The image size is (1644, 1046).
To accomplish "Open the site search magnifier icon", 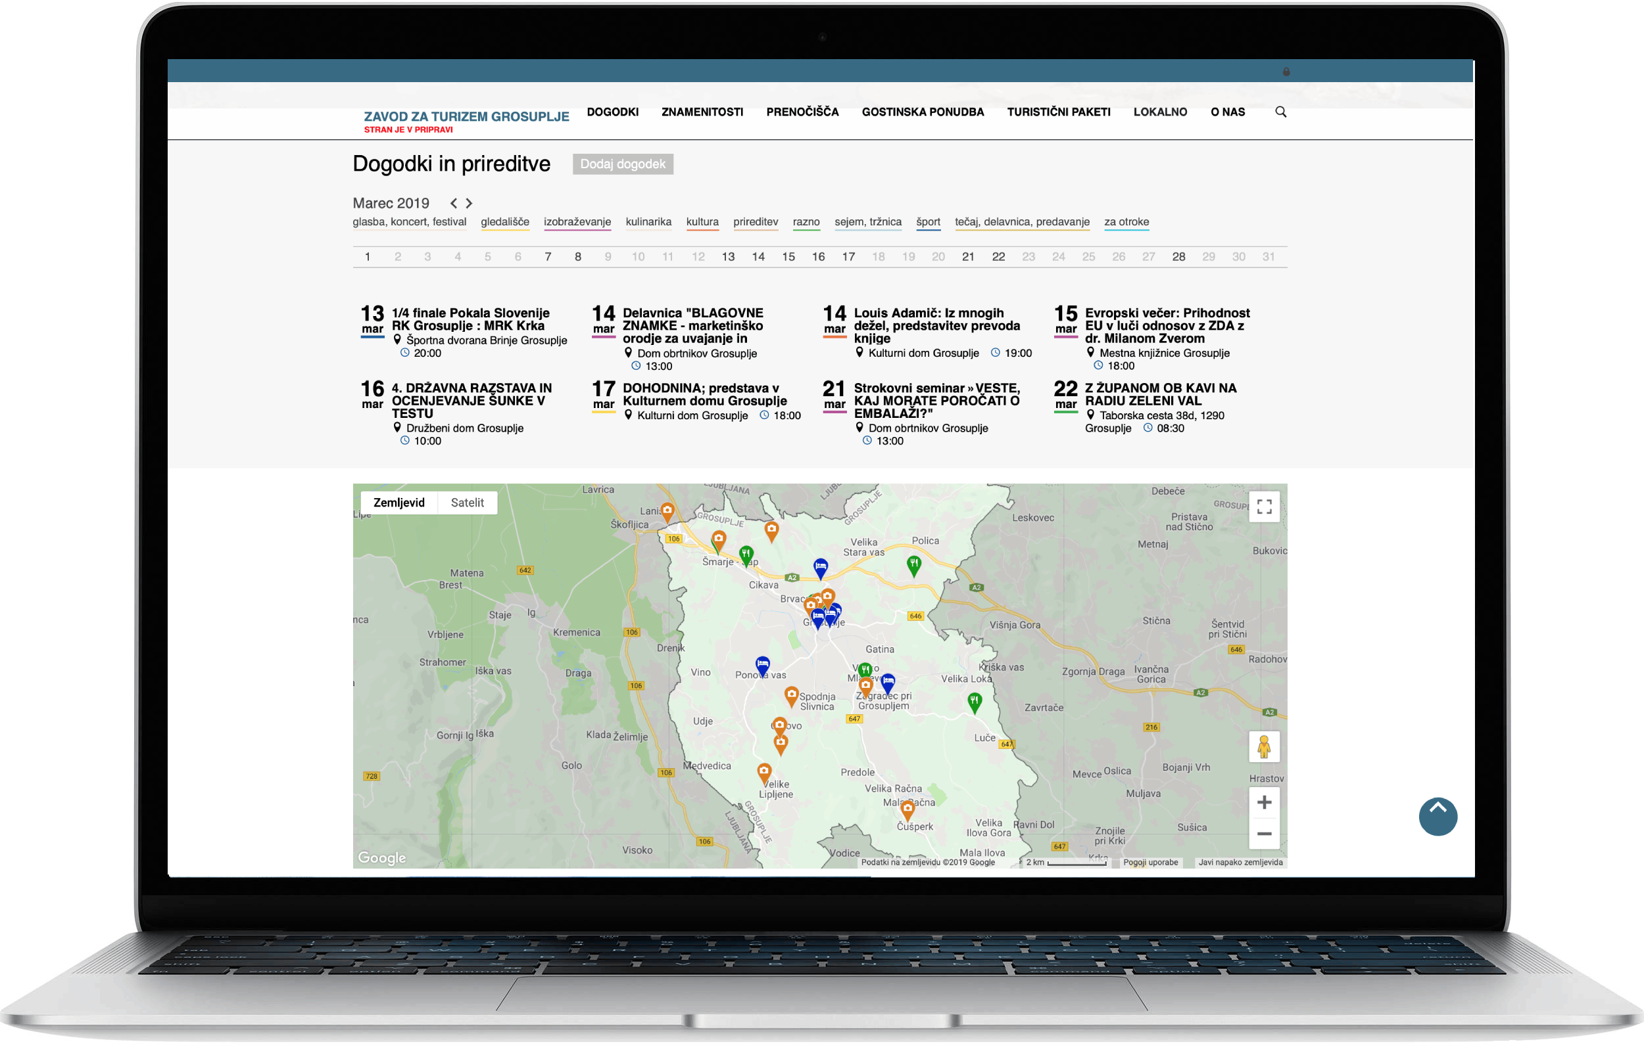I will click(x=1280, y=112).
